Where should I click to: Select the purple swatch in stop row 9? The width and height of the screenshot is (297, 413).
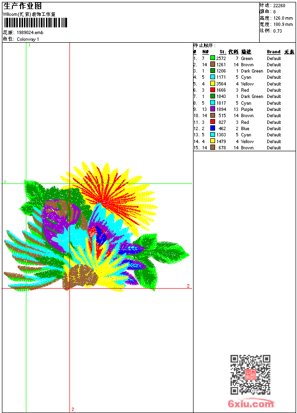213,109
